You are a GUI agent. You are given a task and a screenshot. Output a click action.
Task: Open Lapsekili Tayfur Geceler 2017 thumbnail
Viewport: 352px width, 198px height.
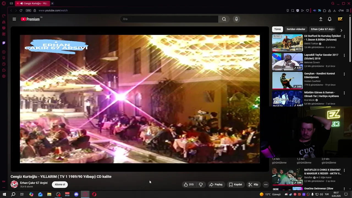(287, 62)
